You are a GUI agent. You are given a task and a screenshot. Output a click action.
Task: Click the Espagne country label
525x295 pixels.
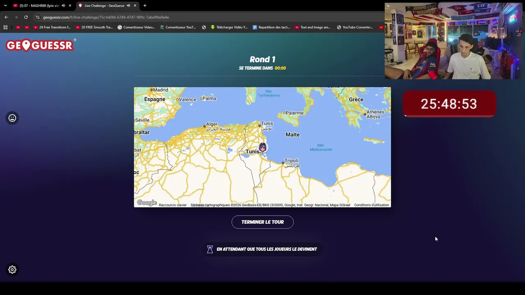(155, 99)
